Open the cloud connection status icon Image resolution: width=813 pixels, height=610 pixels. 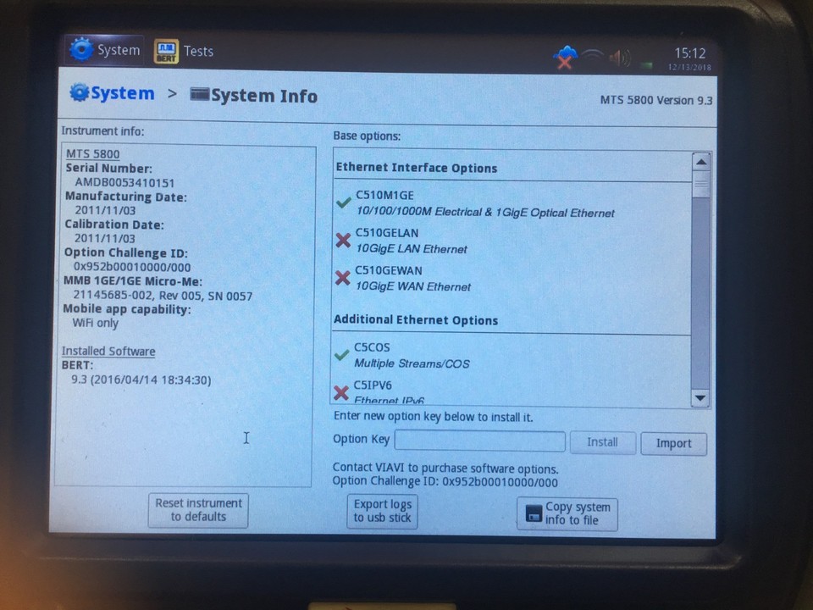[x=566, y=53]
